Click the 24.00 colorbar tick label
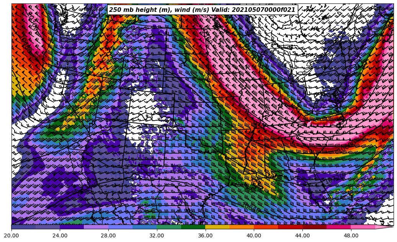Screen dimensions: 397x242 tap(60, 235)
